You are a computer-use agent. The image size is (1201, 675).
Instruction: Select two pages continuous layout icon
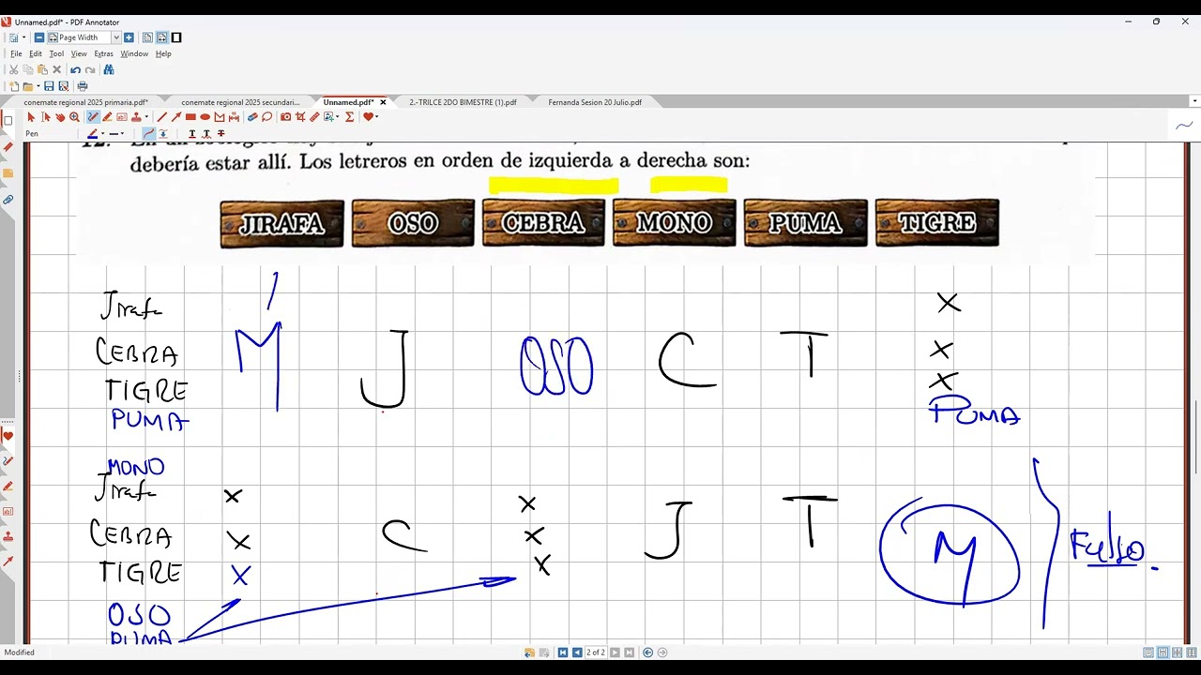[x=1178, y=652]
